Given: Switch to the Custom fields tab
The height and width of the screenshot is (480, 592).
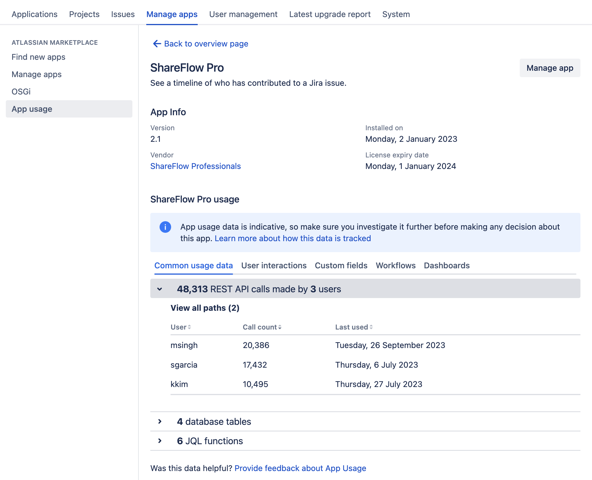Looking at the screenshot, I should pos(341,265).
